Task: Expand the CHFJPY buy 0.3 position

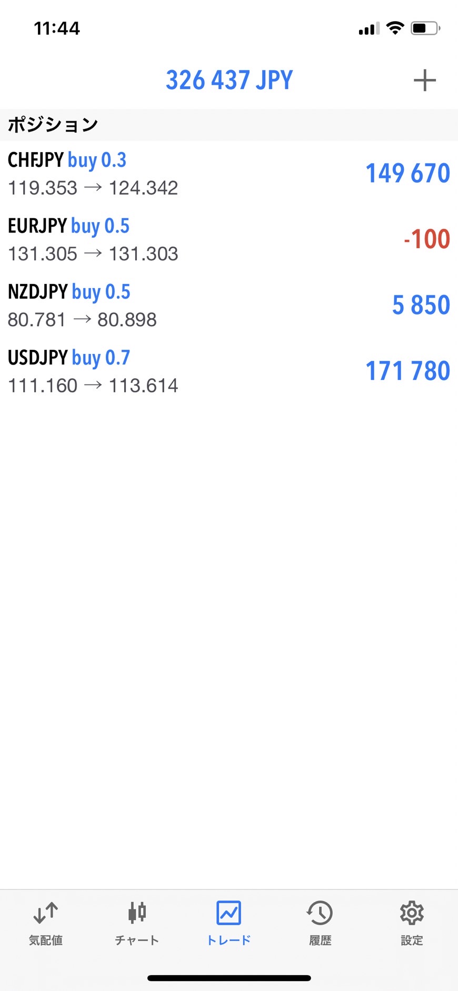Action: (229, 174)
